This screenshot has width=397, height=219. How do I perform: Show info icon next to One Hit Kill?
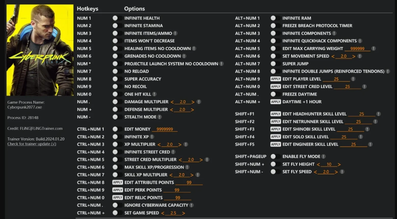[154, 94]
